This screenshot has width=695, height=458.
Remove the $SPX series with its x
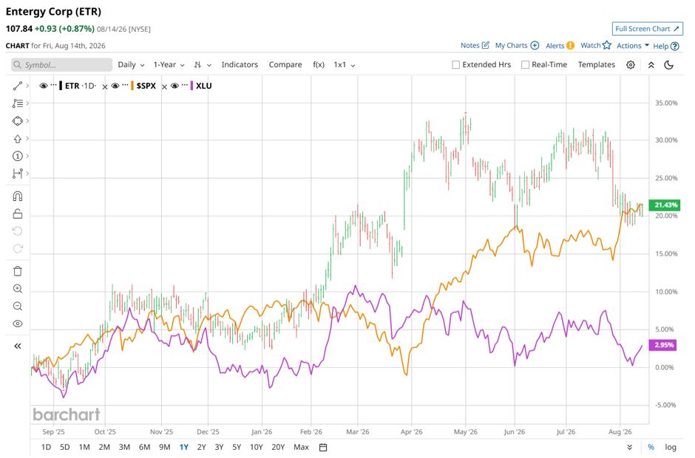pyautogui.click(x=164, y=87)
